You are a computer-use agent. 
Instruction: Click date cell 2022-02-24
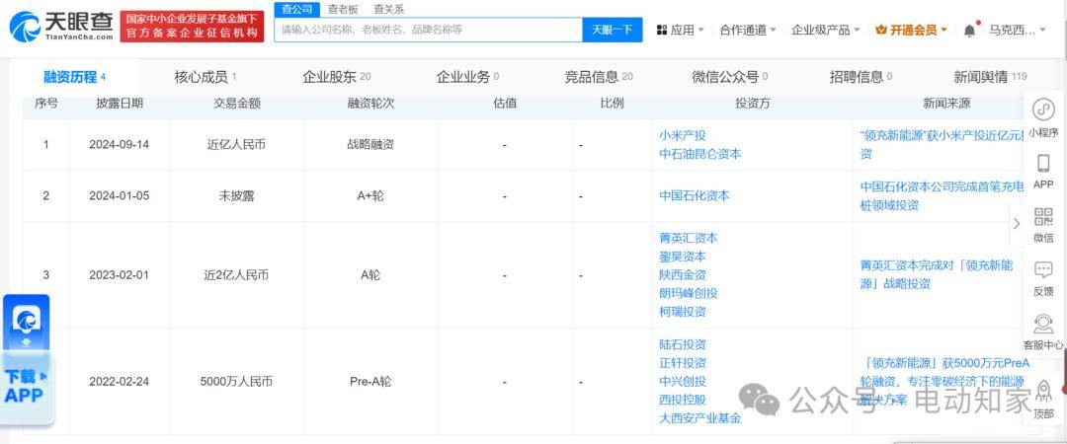(120, 382)
